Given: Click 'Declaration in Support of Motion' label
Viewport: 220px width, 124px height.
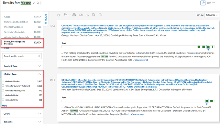Looking at the screenshot, I should (175, 90).
